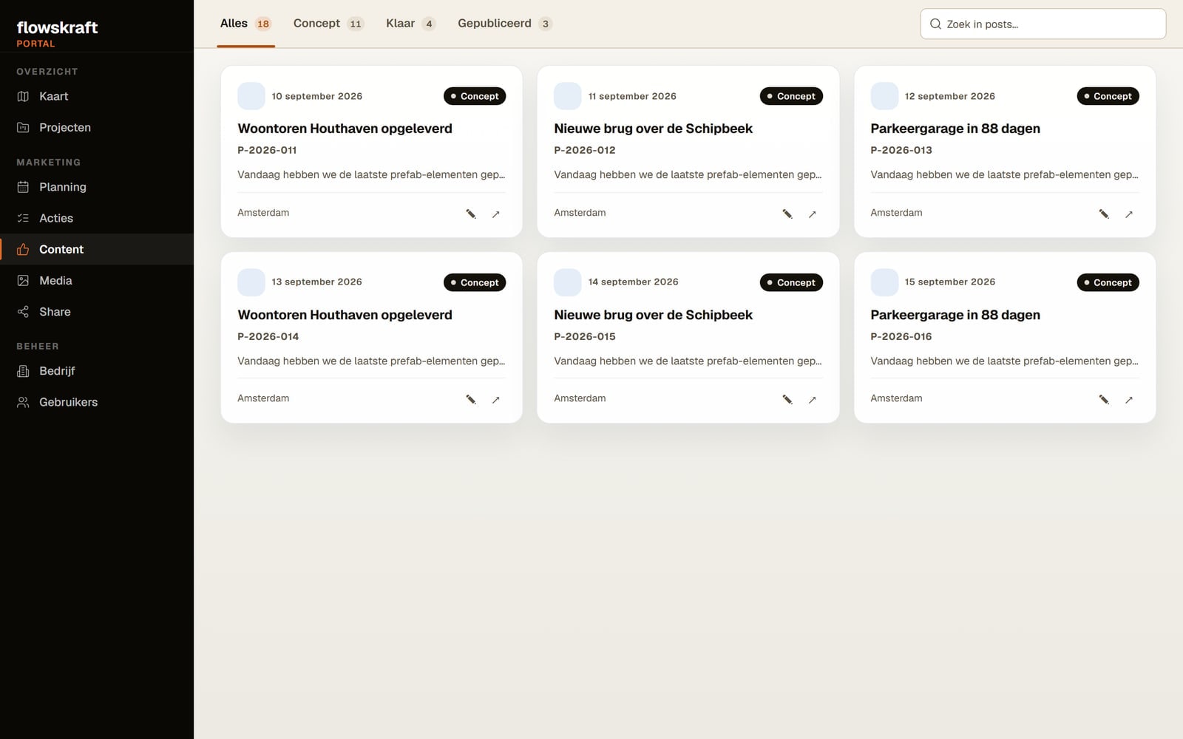
Task: Click the Concept badge on 15 september post
Action: (x=1108, y=282)
